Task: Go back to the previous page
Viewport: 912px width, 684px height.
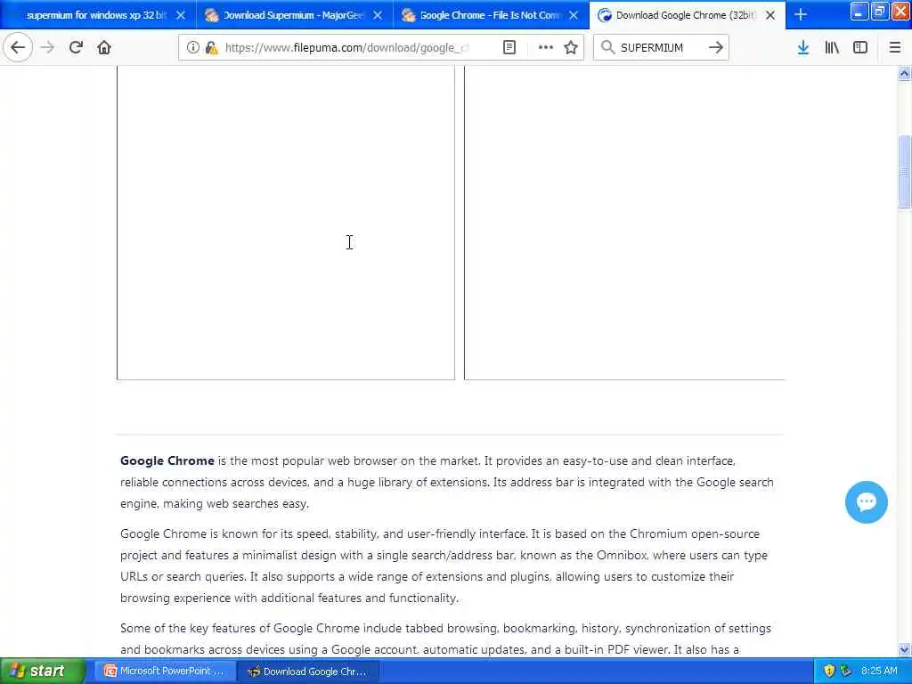Action: (x=18, y=47)
